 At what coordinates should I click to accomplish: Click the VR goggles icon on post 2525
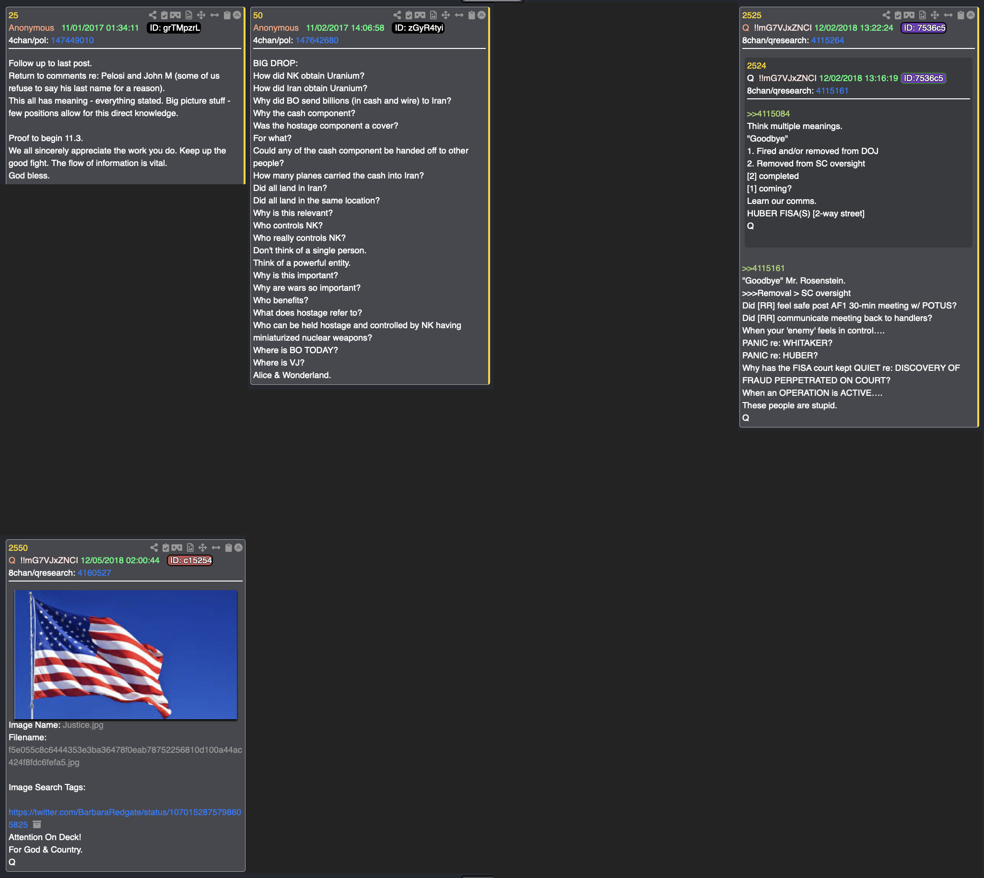pos(909,15)
